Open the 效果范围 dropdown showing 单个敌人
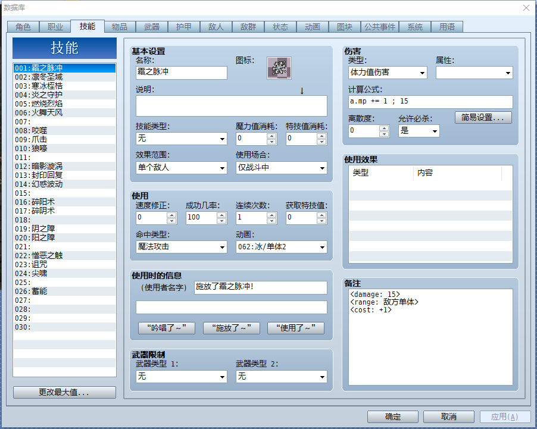 point(182,168)
